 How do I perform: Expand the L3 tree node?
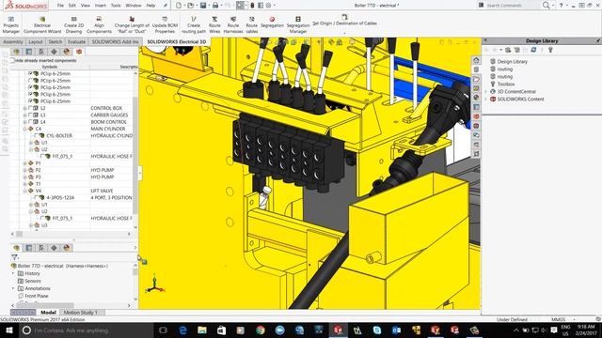point(25,115)
